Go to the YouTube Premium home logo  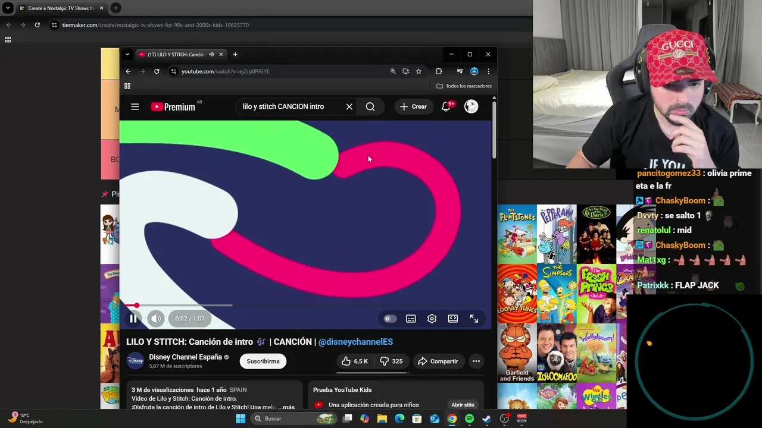(173, 106)
